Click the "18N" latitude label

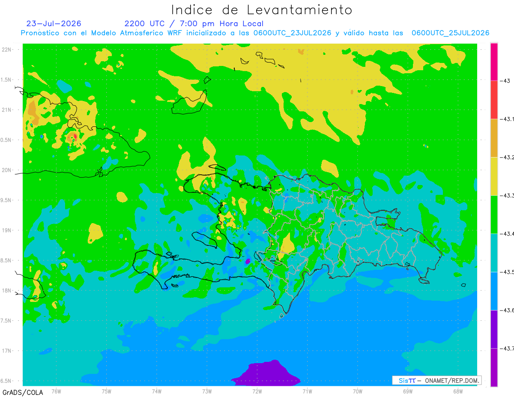click(x=6, y=290)
